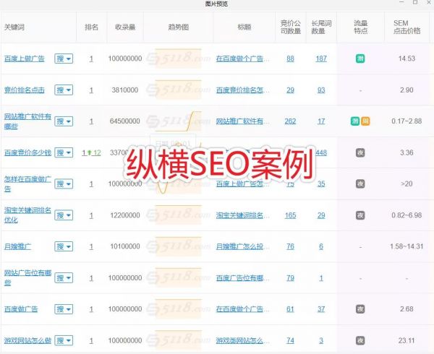Image resolution: width=434 pixels, height=354 pixels.
Task: Click the 收录量 column header
Action: (126, 27)
